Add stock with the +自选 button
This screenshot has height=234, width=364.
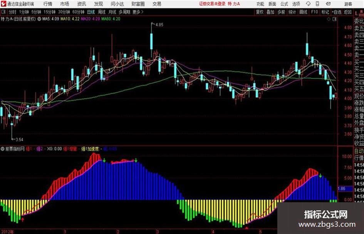tap(337, 12)
